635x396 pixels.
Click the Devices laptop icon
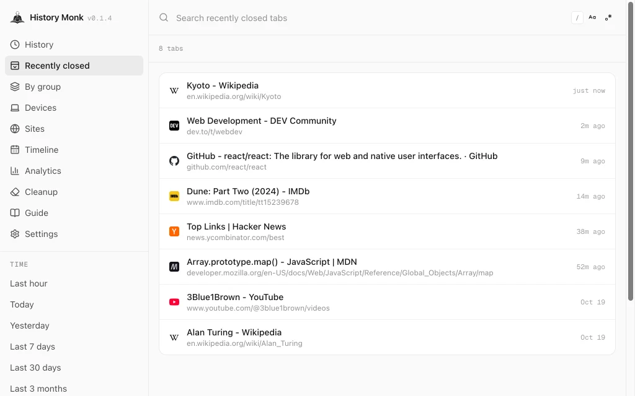15,108
